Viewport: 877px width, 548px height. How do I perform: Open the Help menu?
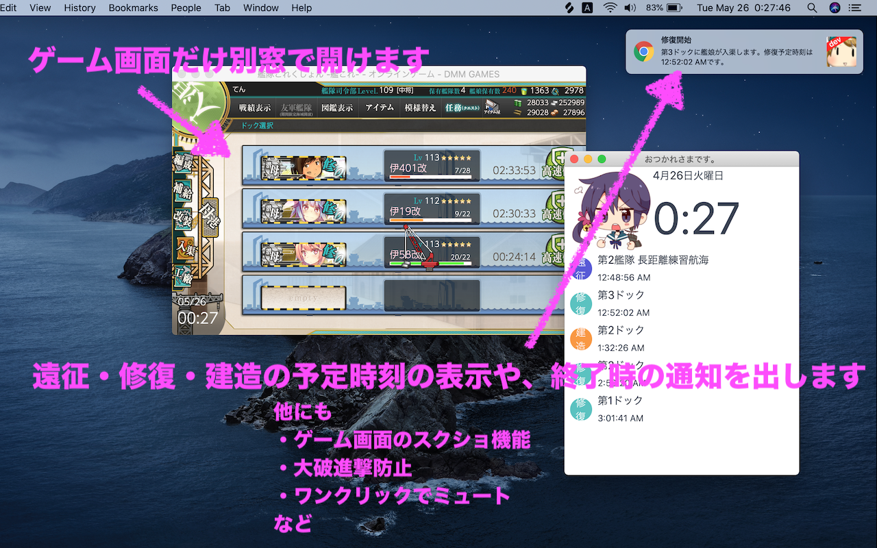point(301,8)
